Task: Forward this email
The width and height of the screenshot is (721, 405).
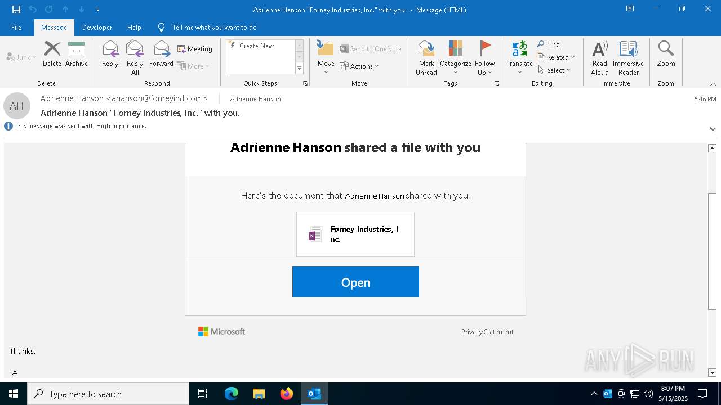Action: pyautogui.click(x=162, y=54)
